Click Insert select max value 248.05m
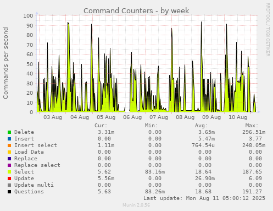The width and height of the screenshot is (273, 211). (254, 145)
